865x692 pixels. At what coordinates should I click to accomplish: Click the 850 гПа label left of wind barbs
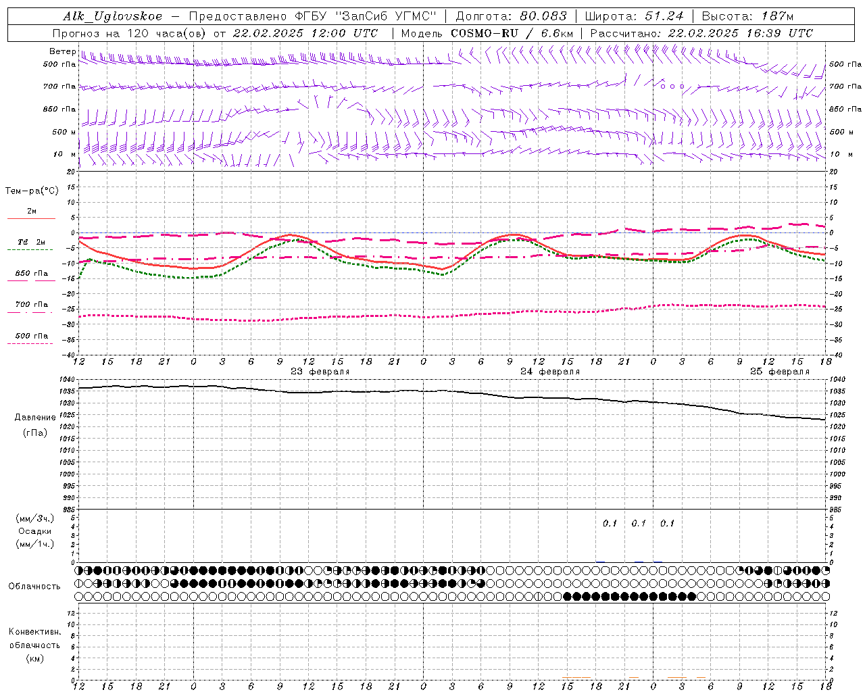(59, 109)
